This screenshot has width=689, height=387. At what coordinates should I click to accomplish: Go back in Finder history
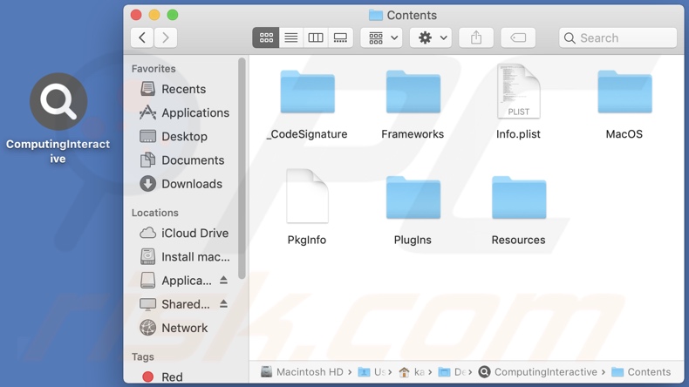tap(142, 37)
